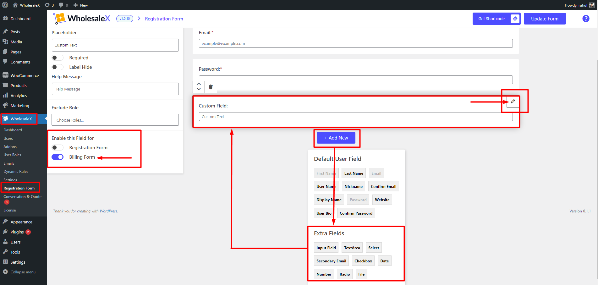Open Analytics menu
This screenshot has height=285, width=598.
click(19, 96)
